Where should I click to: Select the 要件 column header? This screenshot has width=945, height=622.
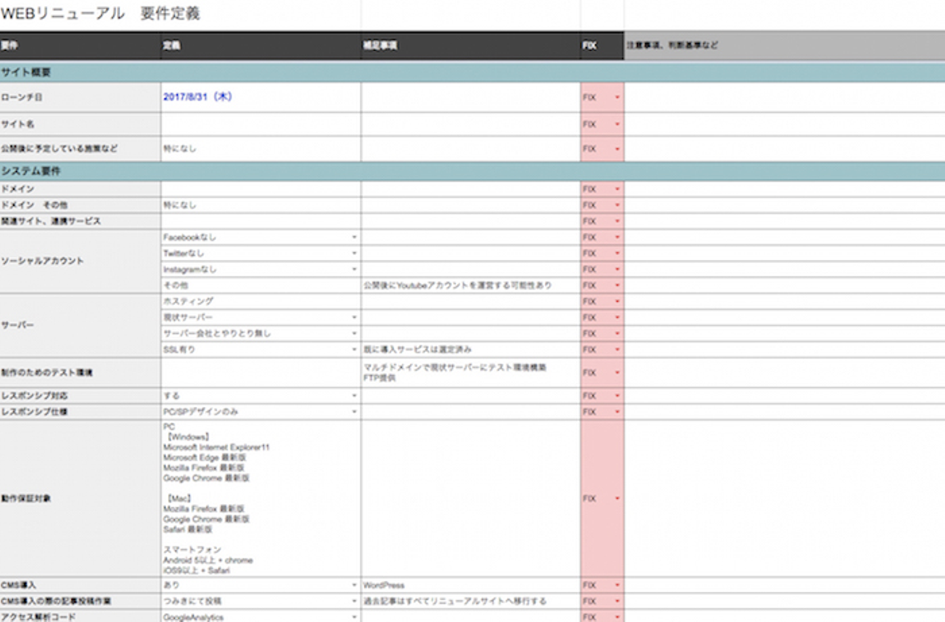pyautogui.click(x=80, y=46)
